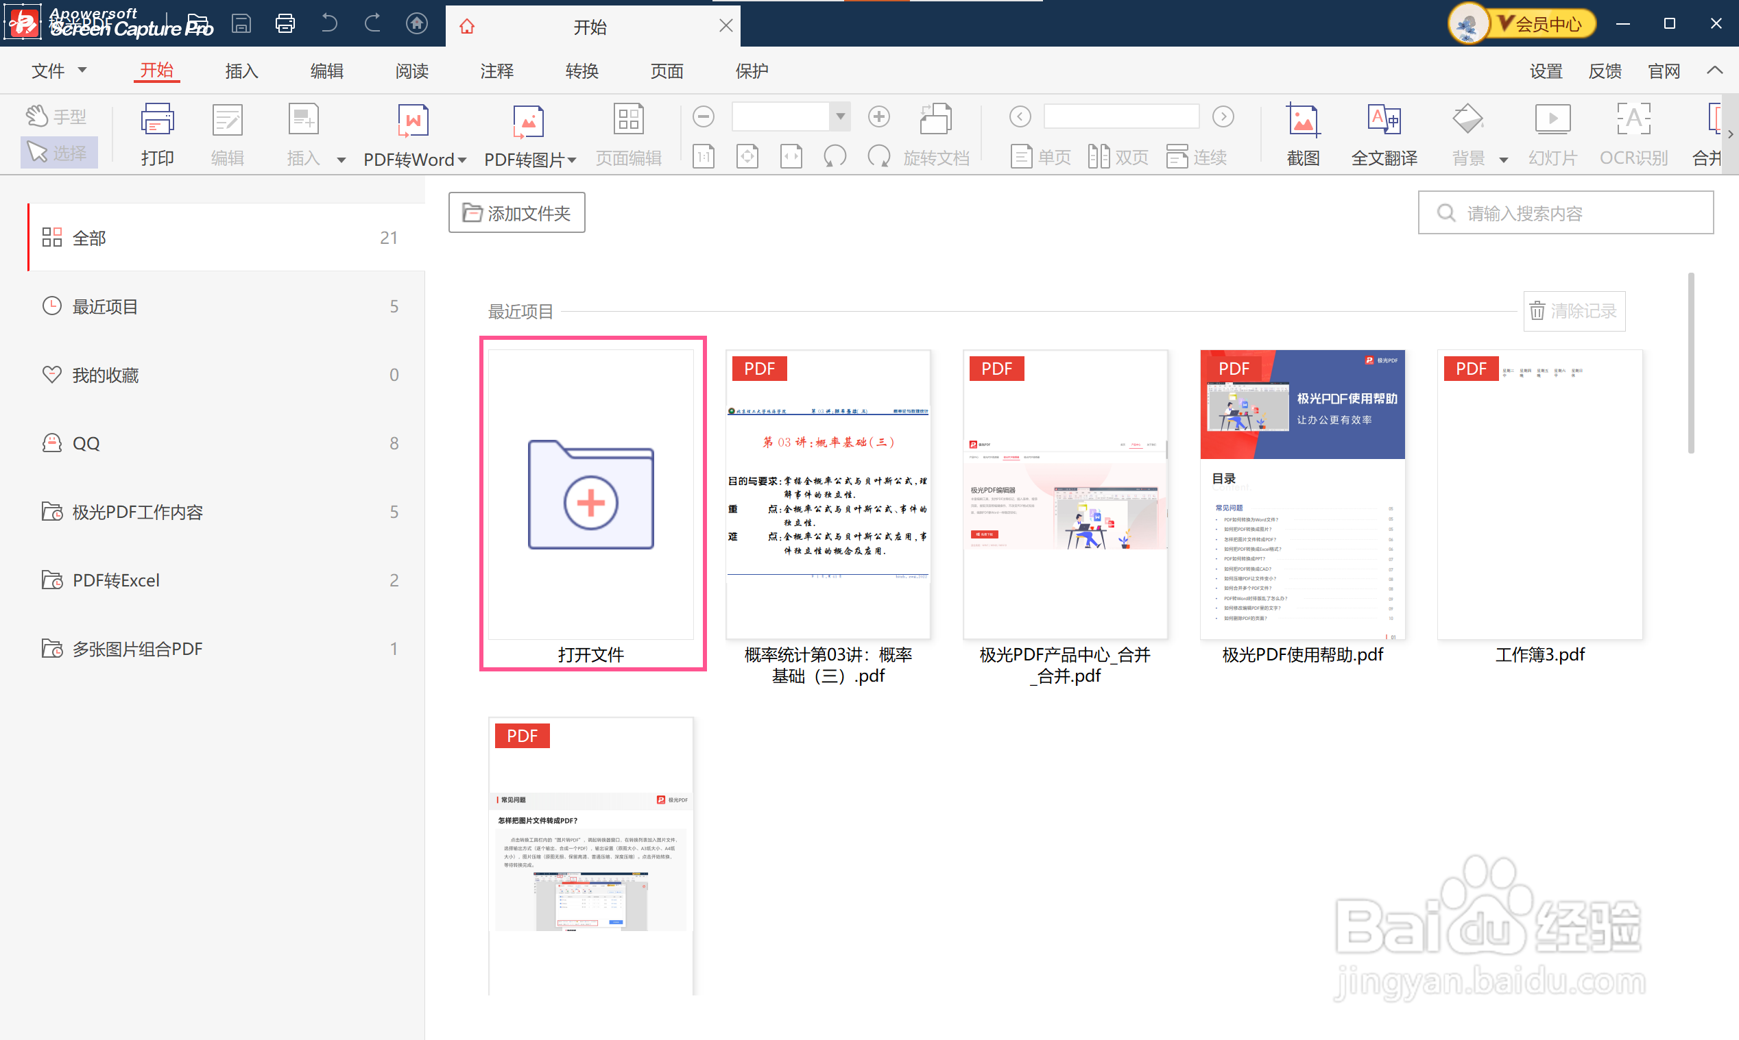Screen dimensions: 1739x1040
Task: Open the 注释 ribbon tab
Action: point(496,71)
